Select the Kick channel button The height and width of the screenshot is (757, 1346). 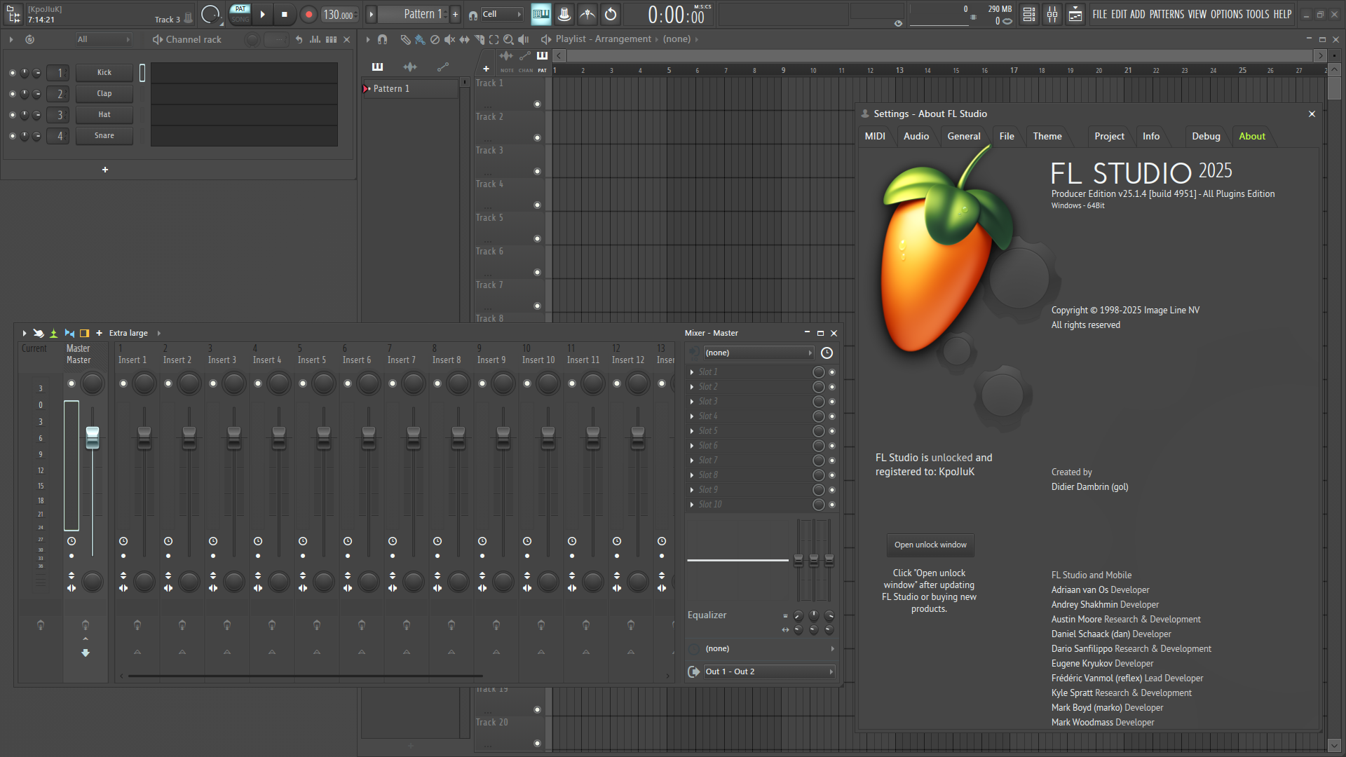(x=104, y=72)
